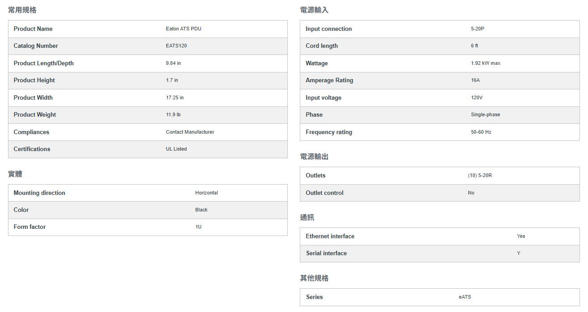Select the Wattage row label

317,63
